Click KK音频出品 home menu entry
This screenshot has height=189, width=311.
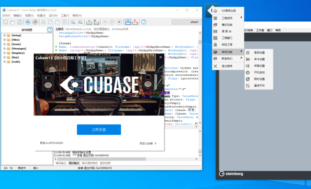click(x=228, y=11)
